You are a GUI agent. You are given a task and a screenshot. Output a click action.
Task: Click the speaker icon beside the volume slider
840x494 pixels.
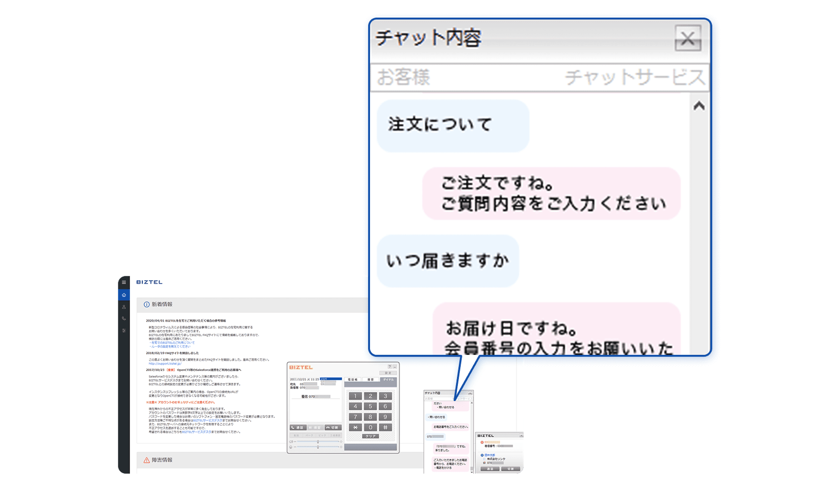tap(290, 441)
